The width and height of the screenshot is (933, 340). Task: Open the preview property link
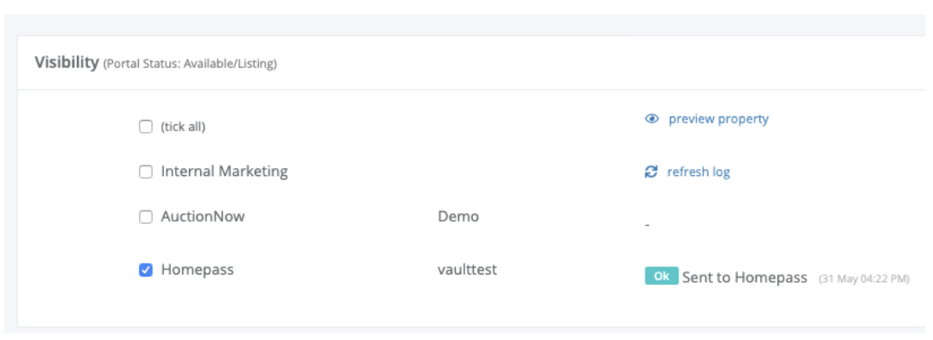pyautogui.click(x=718, y=119)
